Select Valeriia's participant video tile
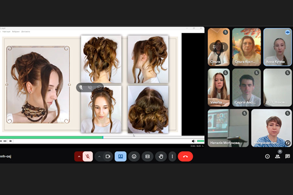 (219, 87)
